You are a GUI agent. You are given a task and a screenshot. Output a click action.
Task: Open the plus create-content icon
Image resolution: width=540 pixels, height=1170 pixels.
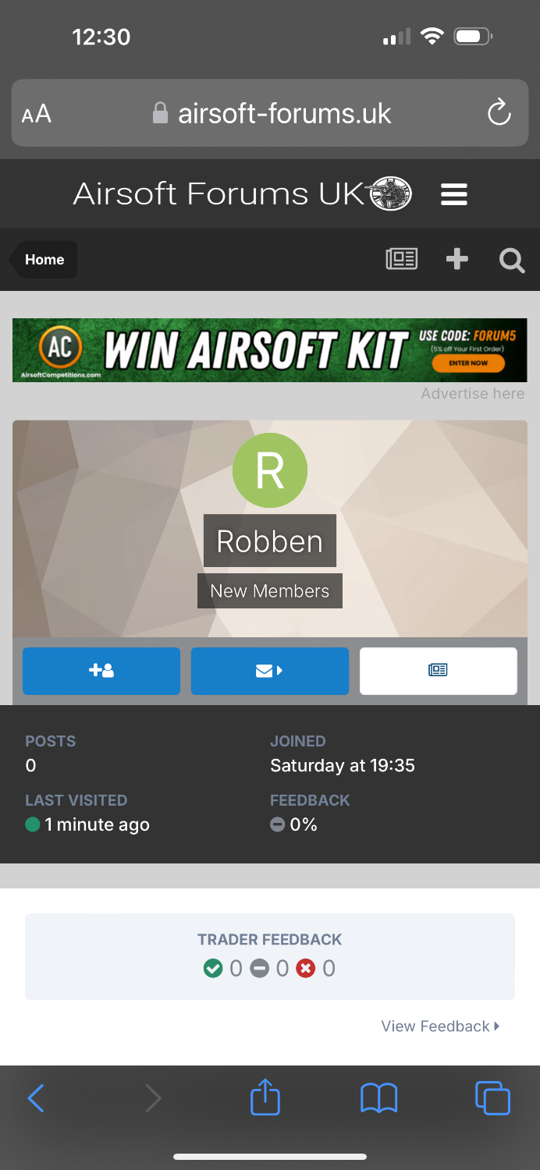point(457,260)
